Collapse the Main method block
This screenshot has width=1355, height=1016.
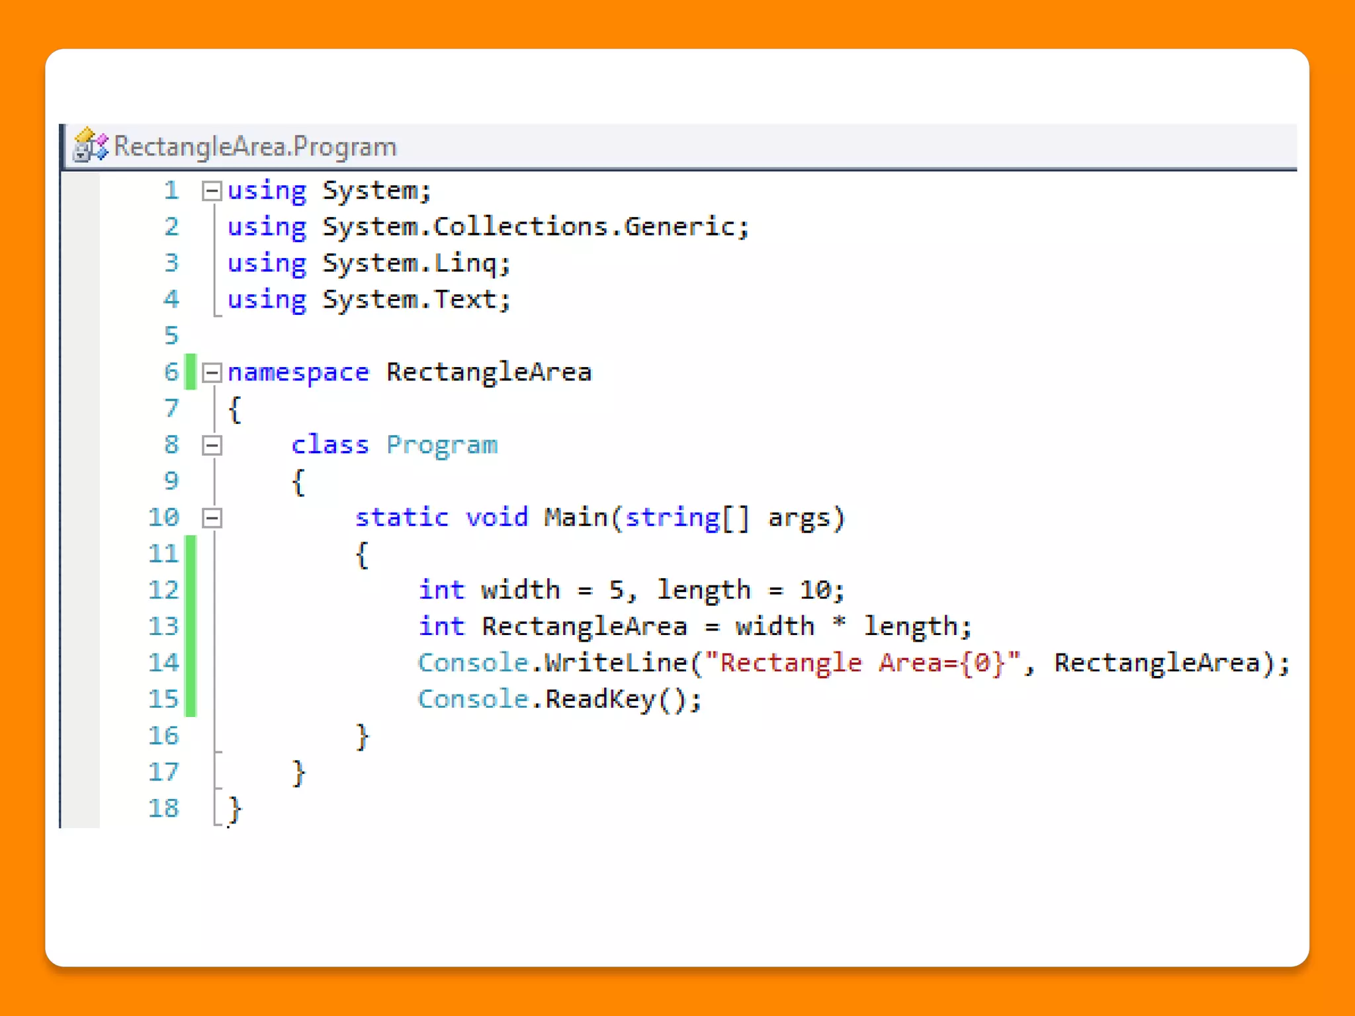(212, 518)
